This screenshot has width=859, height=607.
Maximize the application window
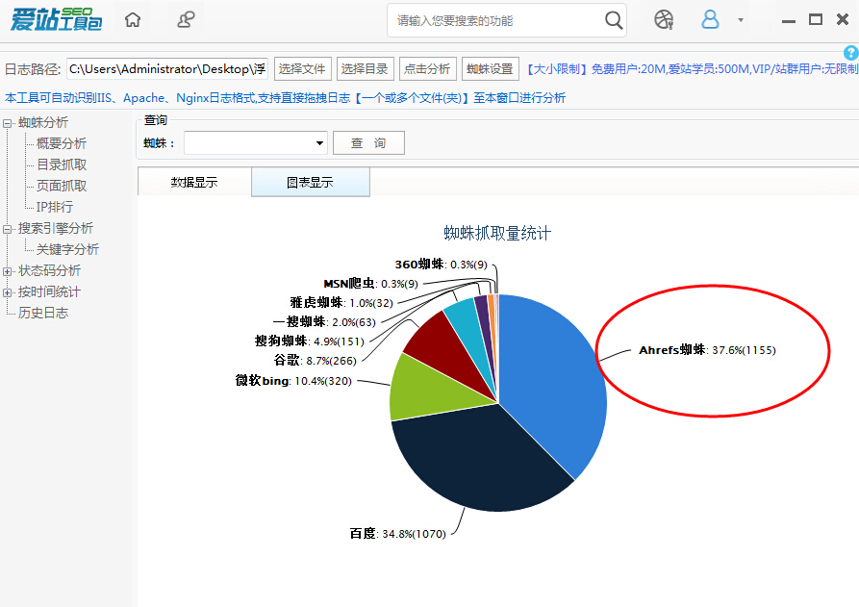tap(816, 20)
